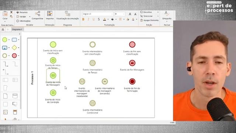The width and height of the screenshot is (236, 133).
Task: Click the 116% zoom status value
Action: pos(172,123)
